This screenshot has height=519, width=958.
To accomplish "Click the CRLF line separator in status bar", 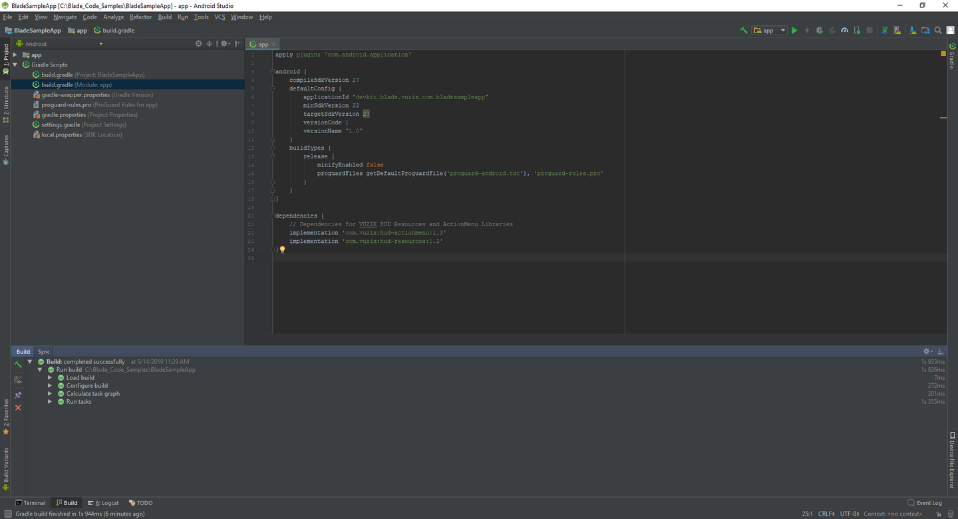I will (826, 514).
